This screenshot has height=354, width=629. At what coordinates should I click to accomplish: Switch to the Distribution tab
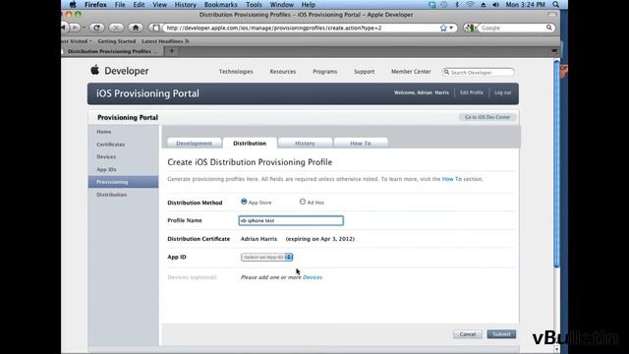(250, 144)
